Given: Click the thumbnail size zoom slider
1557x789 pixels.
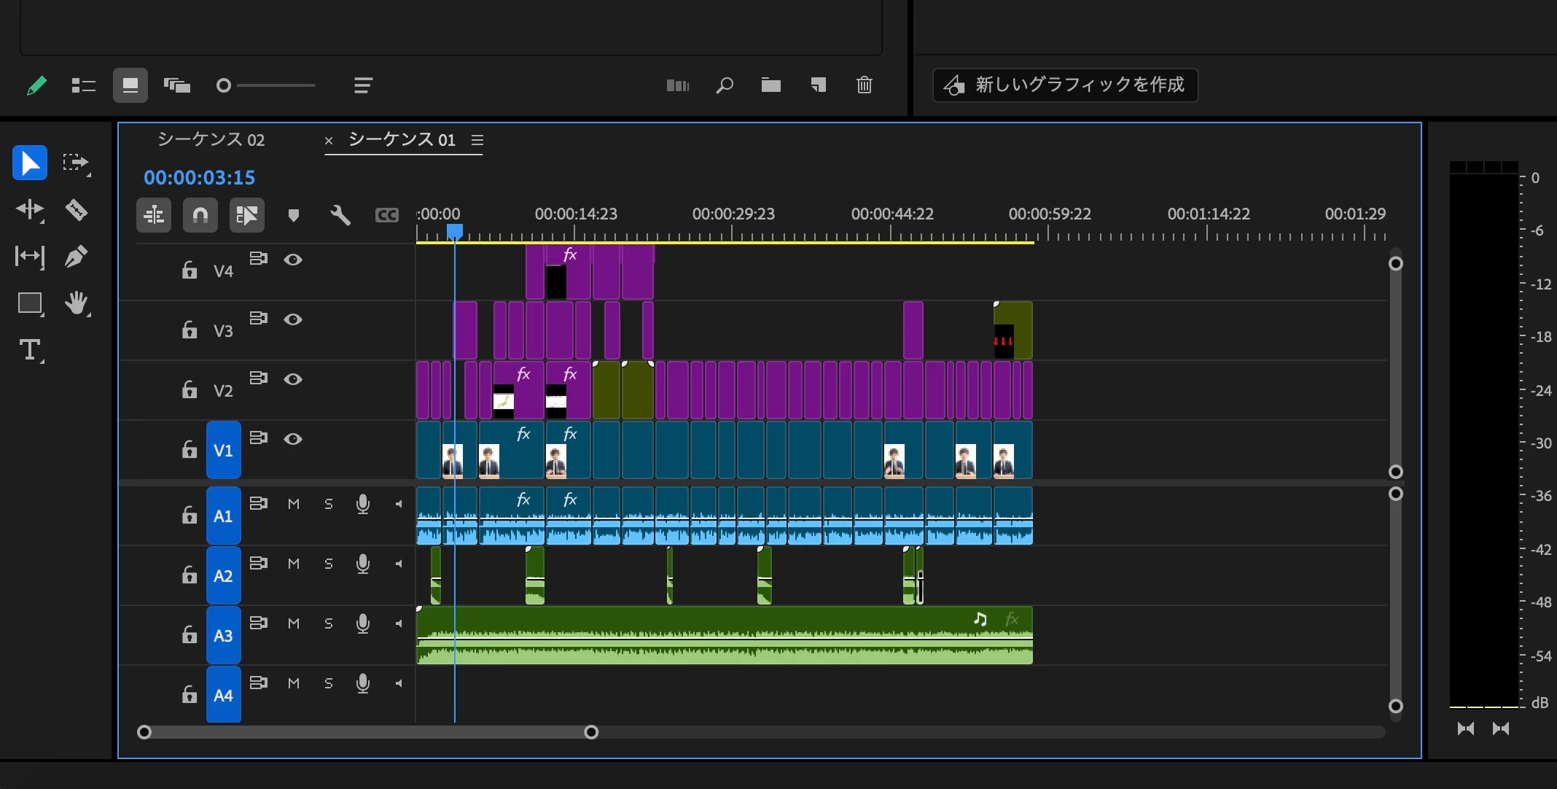Looking at the screenshot, I should [267, 85].
